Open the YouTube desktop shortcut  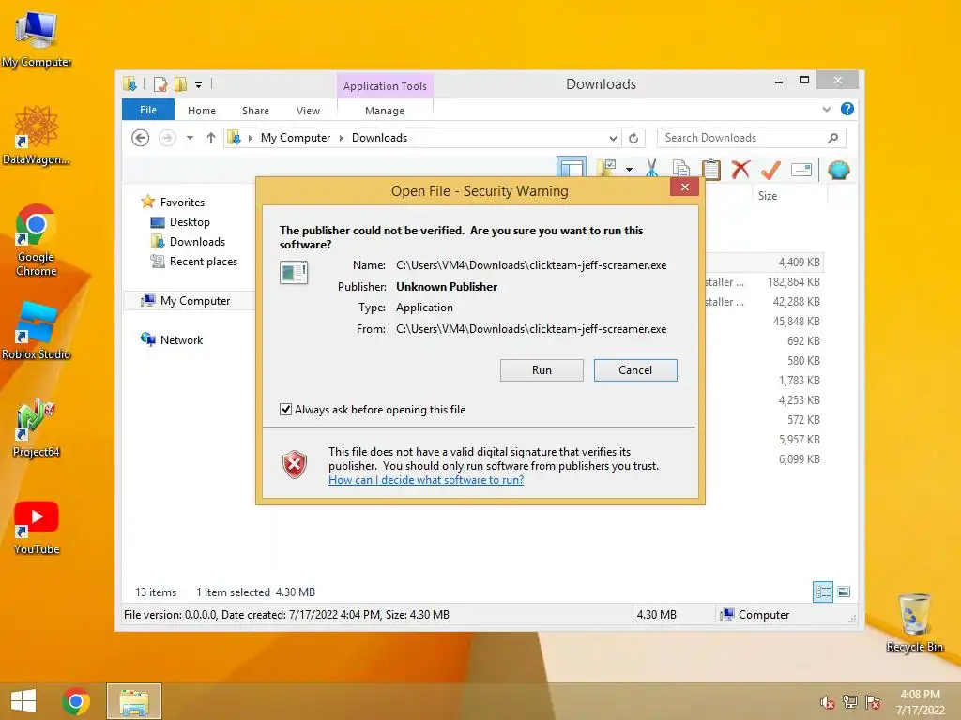[37, 527]
